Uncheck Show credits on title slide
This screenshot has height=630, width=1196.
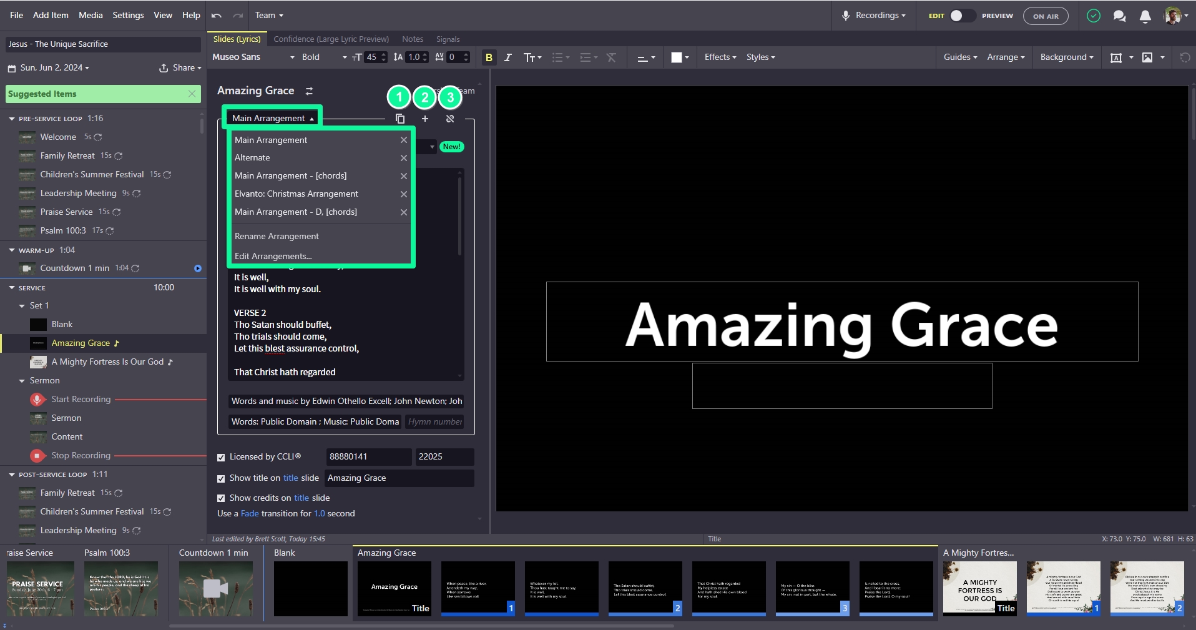tap(221, 498)
